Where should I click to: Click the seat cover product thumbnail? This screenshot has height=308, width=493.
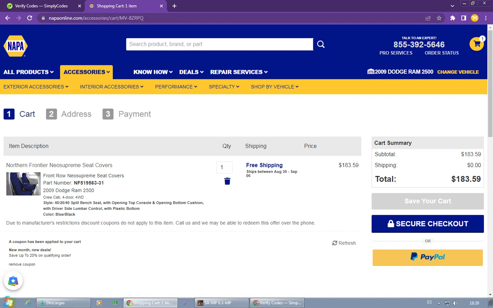coord(23,184)
